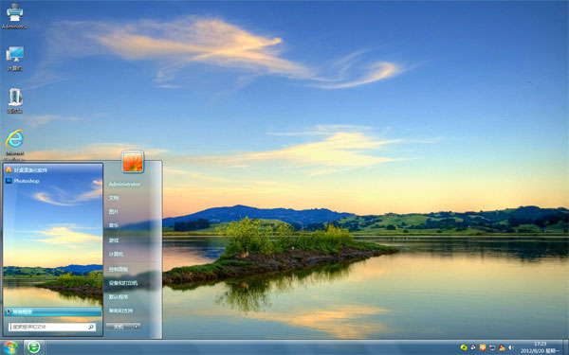Click the Windows Start orb
Image resolution: width=569 pixels, height=355 pixels.
[x=10, y=347]
